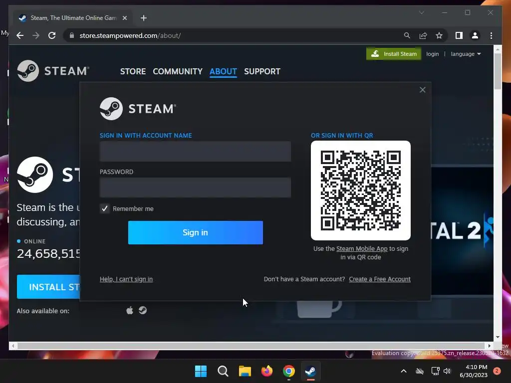Open the Windows Start menu
The width and height of the screenshot is (511, 383).
[201, 371]
